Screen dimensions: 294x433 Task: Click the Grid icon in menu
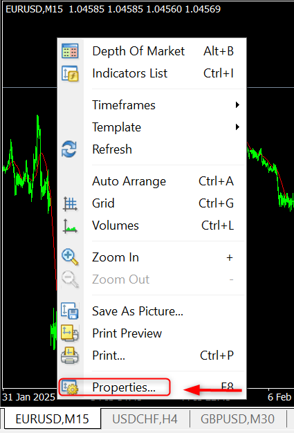click(70, 204)
